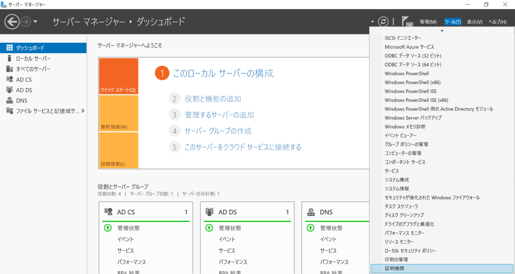Viewport: 515px width, 274px height.
Task: Select ダッシュボード in the sidebar
Action: click(x=43, y=48)
